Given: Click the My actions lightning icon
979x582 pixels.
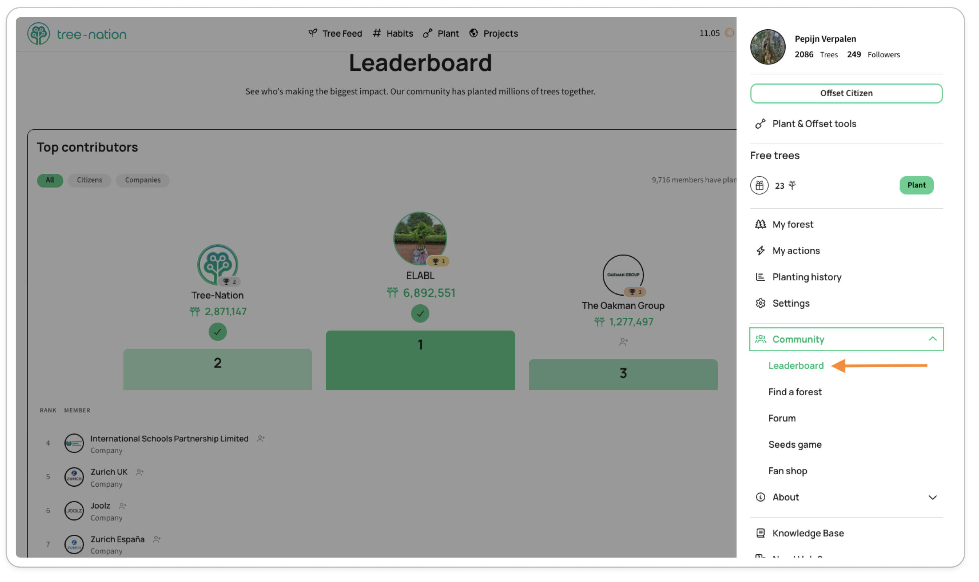Looking at the screenshot, I should [761, 251].
